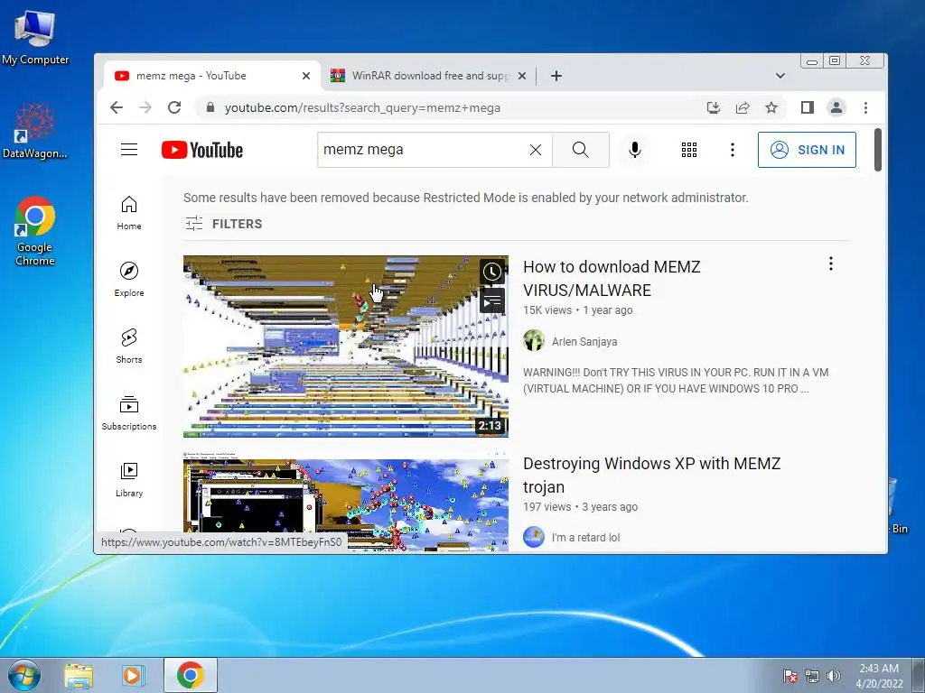
Task: Open 'Destroying Windows XP with MEMZ trojan' title
Action: click(651, 475)
